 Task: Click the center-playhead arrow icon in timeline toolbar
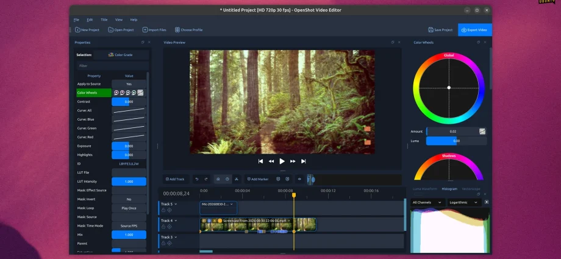coord(299,179)
